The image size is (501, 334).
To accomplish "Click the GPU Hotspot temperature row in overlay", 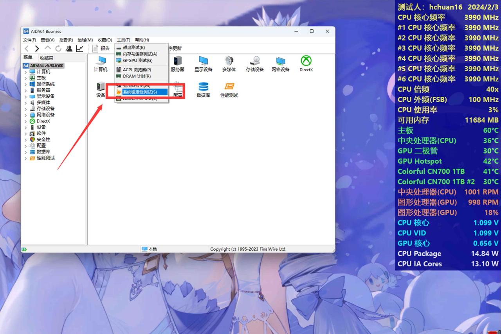I will [448, 161].
